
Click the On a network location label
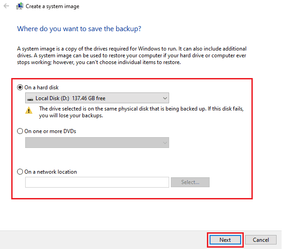coord(50,172)
